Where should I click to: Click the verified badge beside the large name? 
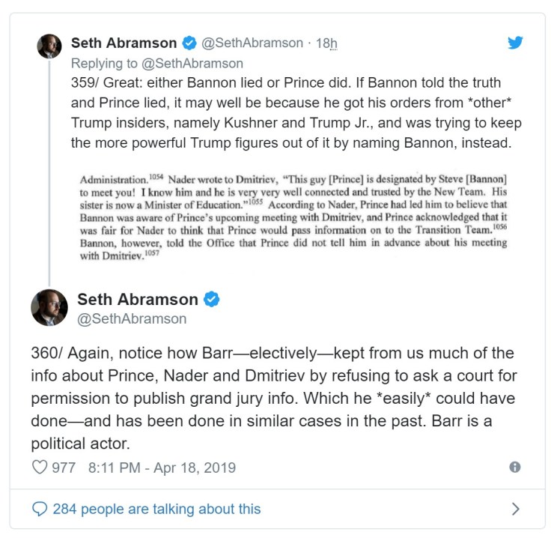212,300
